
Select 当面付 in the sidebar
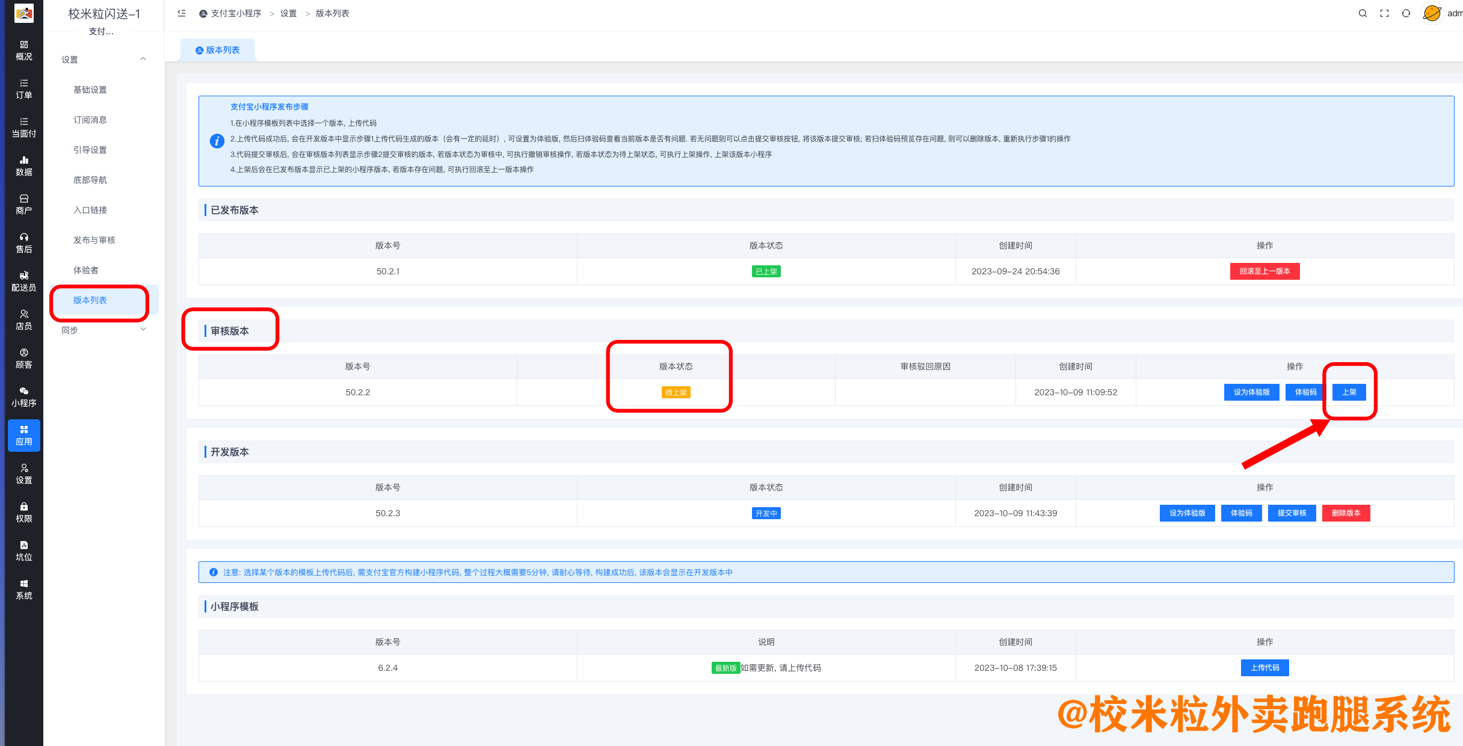(24, 126)
